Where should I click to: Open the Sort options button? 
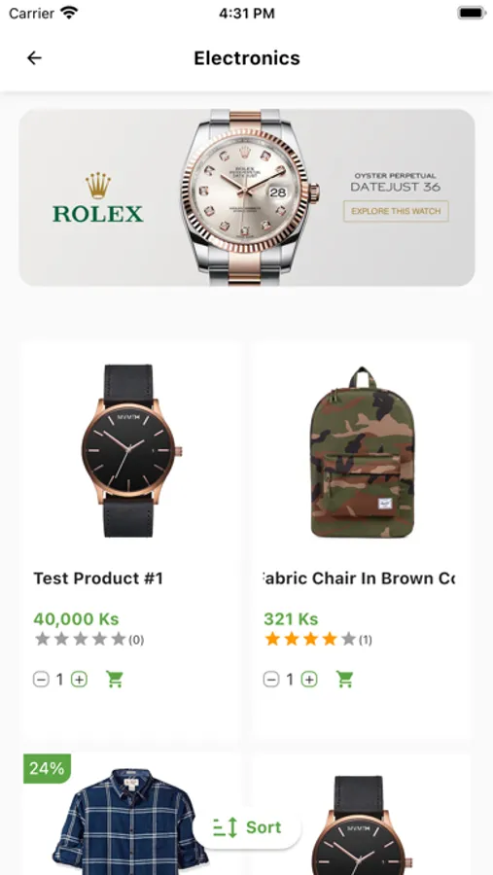(x=247, y=827)
